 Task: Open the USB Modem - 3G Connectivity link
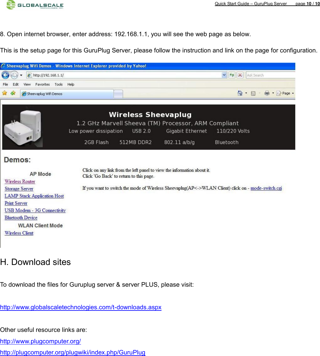pos(35,210)
